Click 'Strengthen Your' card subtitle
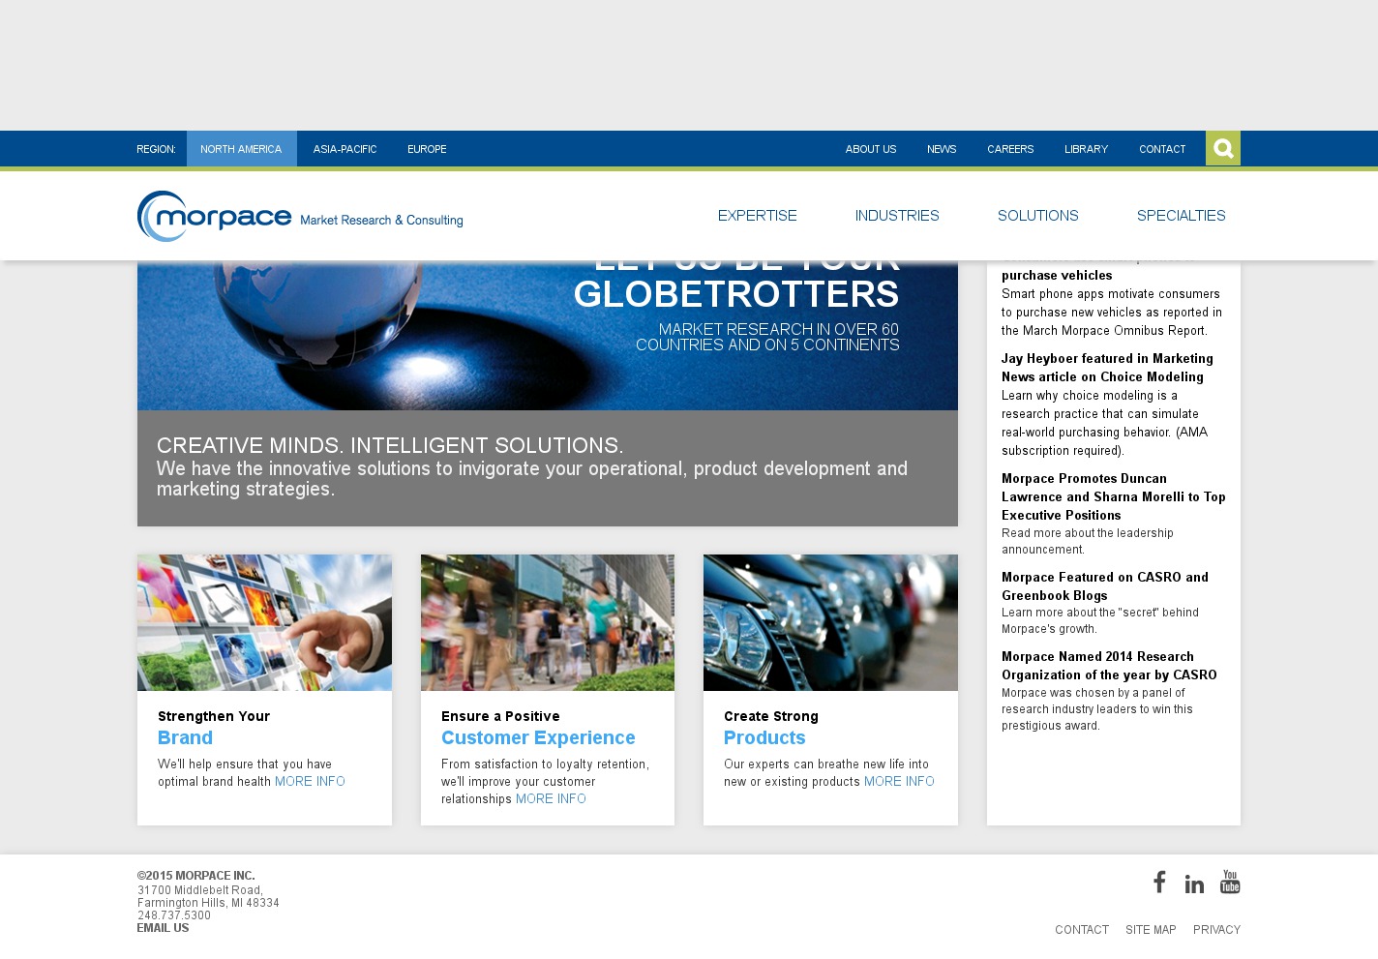Image resolution: width=1378 pixels, height=959 pixels. [214, 716]
